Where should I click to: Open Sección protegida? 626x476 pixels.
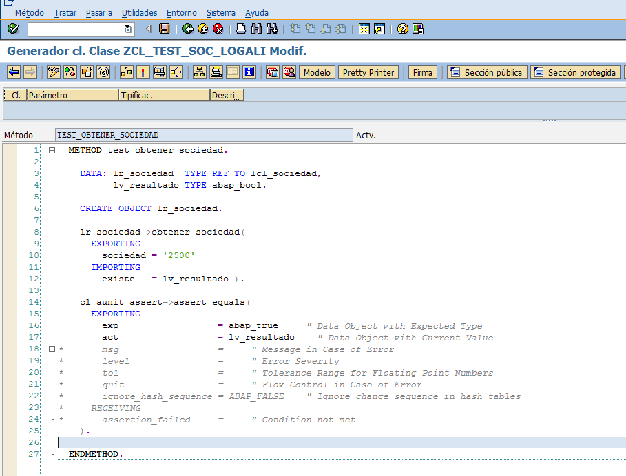click(x=576, y=72)
